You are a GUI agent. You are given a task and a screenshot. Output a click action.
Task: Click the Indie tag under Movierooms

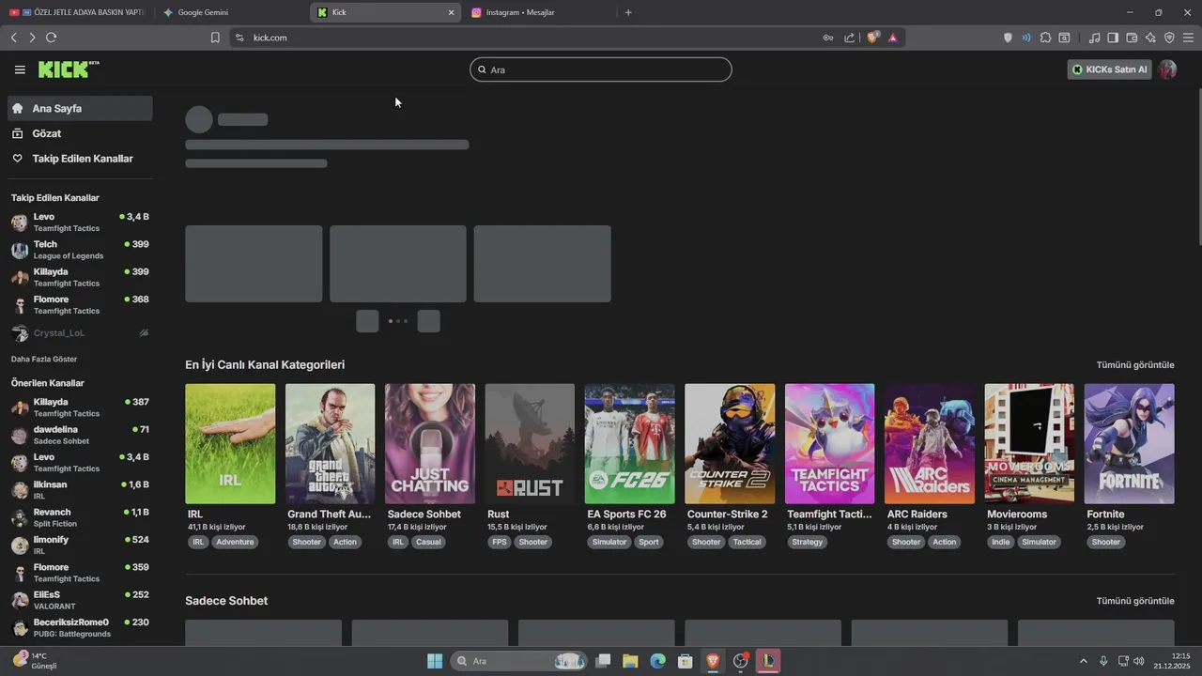click(1001, 542)
